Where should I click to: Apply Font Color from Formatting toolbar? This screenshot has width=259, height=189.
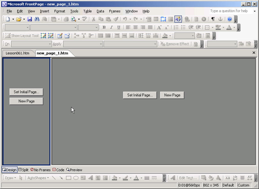coord(229,27)
